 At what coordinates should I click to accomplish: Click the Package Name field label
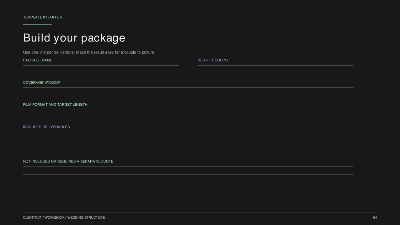(38, 60)
